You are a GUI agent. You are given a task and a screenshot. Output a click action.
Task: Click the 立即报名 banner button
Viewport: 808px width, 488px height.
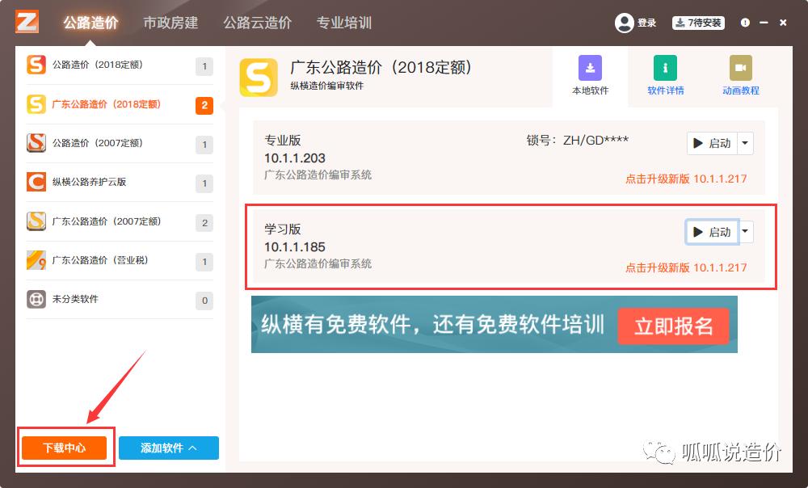[673, 326]
